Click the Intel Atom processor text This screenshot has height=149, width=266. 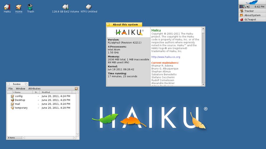click(x=114, y=50)
